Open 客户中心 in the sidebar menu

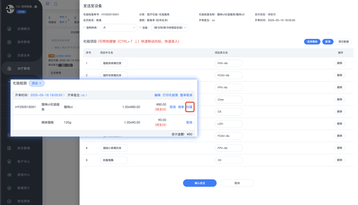[x=23, y=162]
